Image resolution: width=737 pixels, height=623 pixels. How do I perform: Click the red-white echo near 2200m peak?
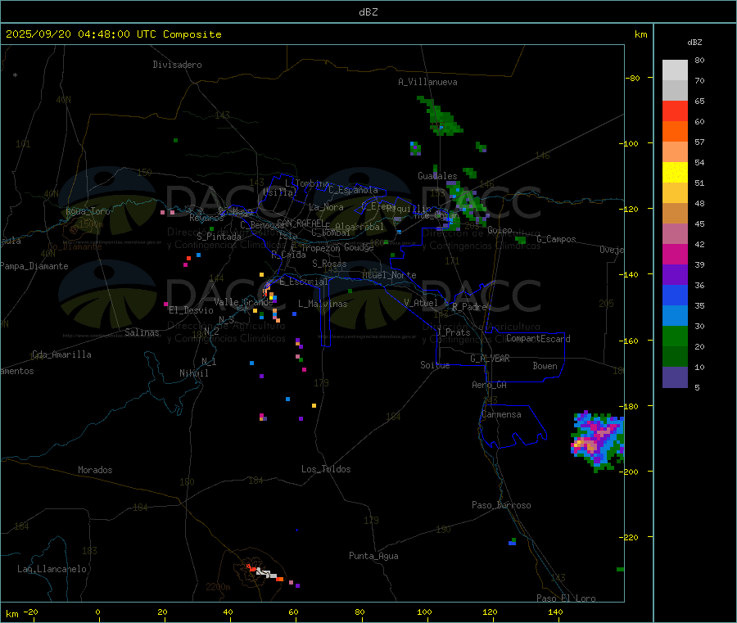point(265,573)
